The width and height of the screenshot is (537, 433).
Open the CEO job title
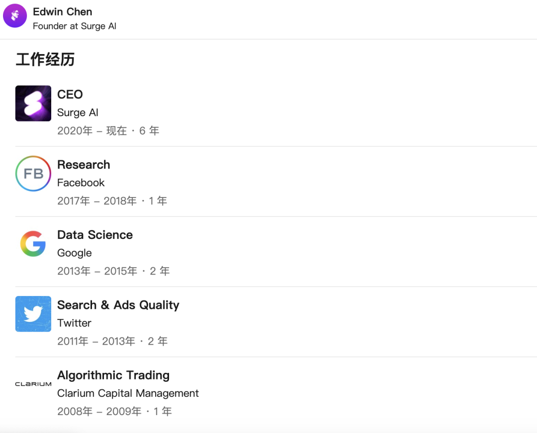(70, 94)
